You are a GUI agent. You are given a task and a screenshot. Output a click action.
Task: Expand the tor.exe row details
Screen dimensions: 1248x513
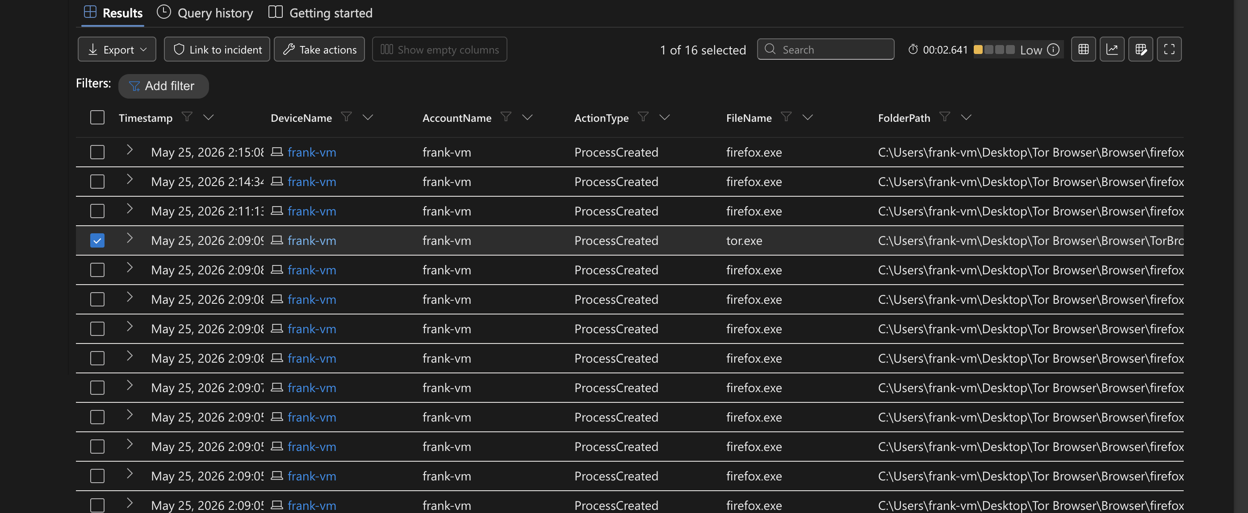point(130,238)
